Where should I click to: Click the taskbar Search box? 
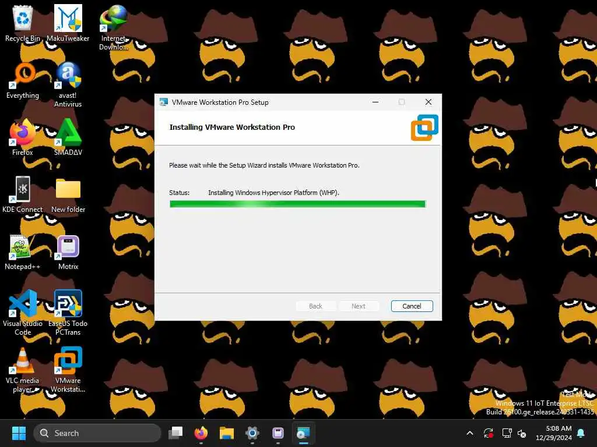pyautogui.click(x=97, y=433)
